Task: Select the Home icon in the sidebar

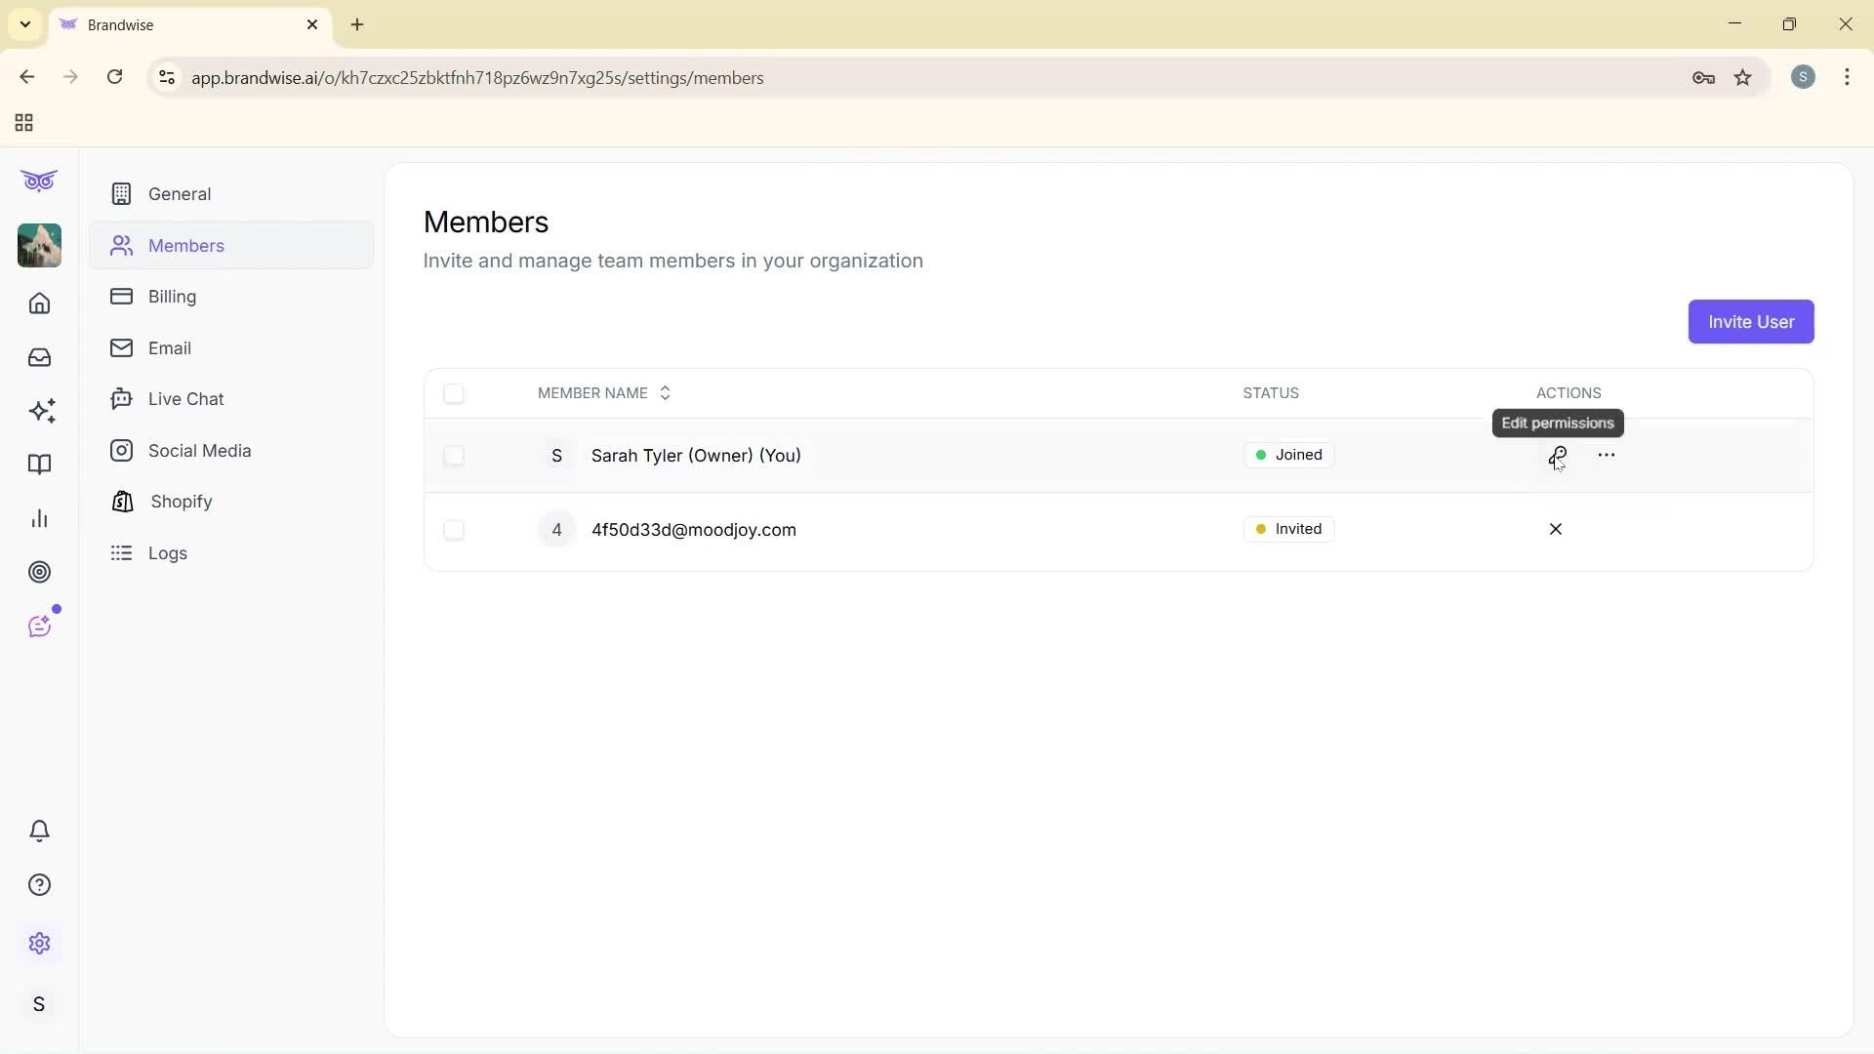Action: coord(39,304)
